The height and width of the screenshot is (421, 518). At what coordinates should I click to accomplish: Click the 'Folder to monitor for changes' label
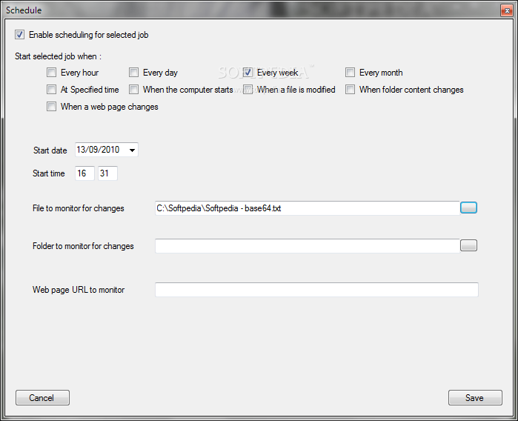[x=83, y=246]
